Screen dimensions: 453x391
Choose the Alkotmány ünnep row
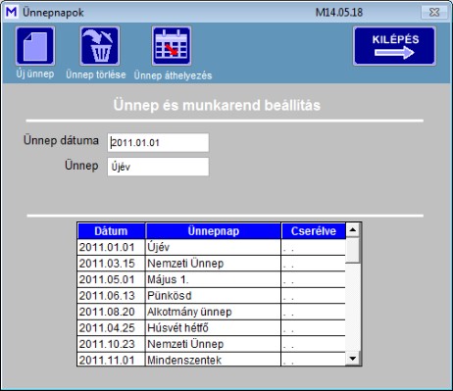pyautogui.click(x=212, y=312)
